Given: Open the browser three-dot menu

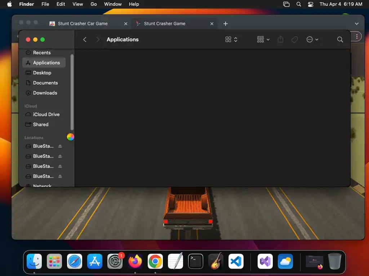Looking at the screenshot, I should pos(357,36).
